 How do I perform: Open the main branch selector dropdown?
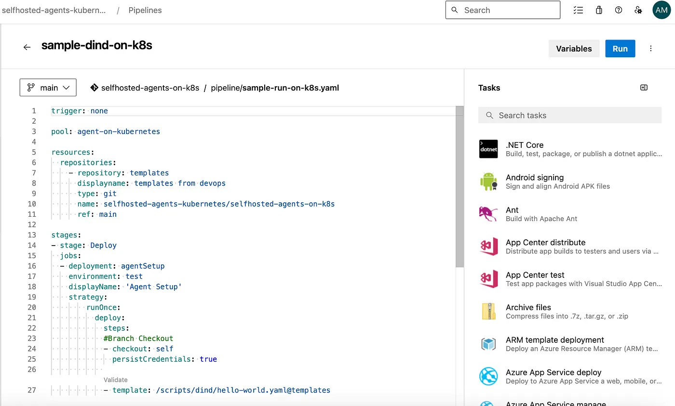tap(48, 88)
